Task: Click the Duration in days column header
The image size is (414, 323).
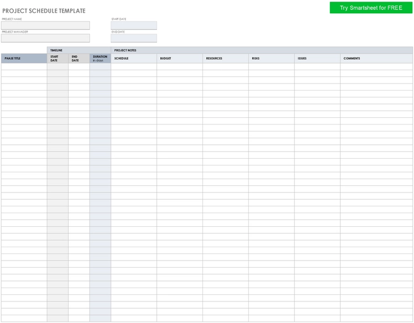Action: tap(101, 59)
